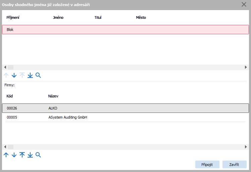Sort by Město column header
251x172 pixels.
(141, 17)
